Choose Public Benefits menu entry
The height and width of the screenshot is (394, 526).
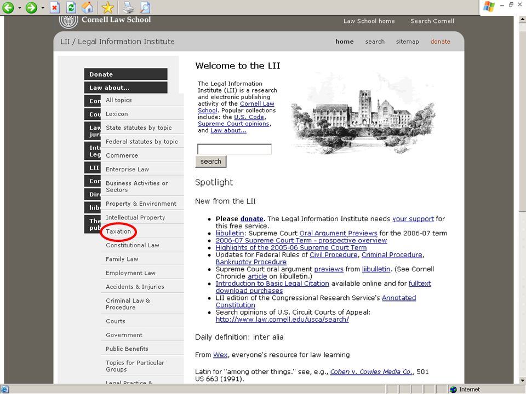142,349
